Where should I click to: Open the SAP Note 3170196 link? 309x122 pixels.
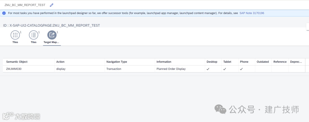point(251,13)
